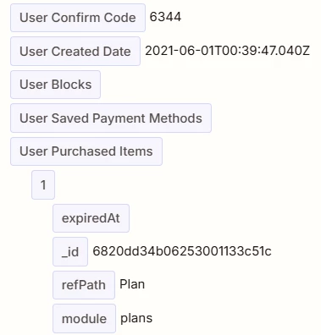Click the confirm code value 6344
Image resolution: width=321 pixels, height=335 pixels.
(x=165, y=17)
